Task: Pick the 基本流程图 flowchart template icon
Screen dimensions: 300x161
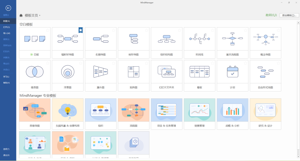Action: tap(233, 39)
